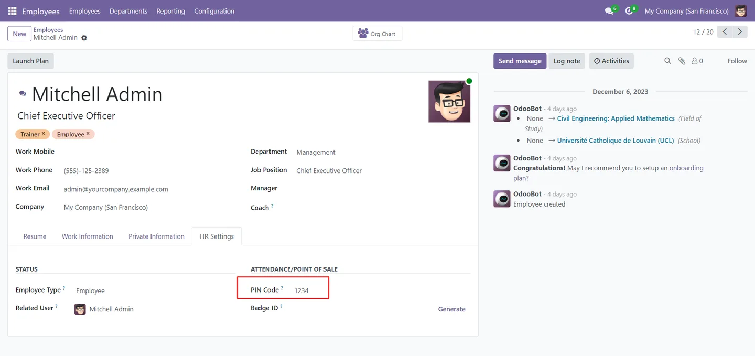
Task: Click the help mark next to Related User
Action: pyautogui.click(x=56, y=306)
